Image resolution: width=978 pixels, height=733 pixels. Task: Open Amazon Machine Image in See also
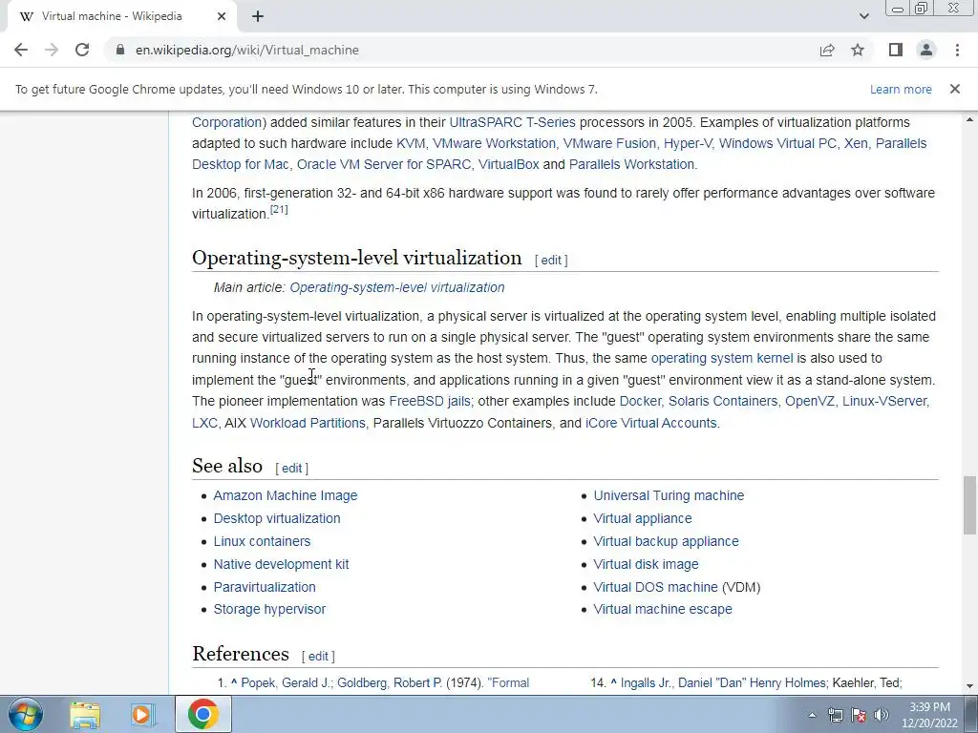[285, 495]
